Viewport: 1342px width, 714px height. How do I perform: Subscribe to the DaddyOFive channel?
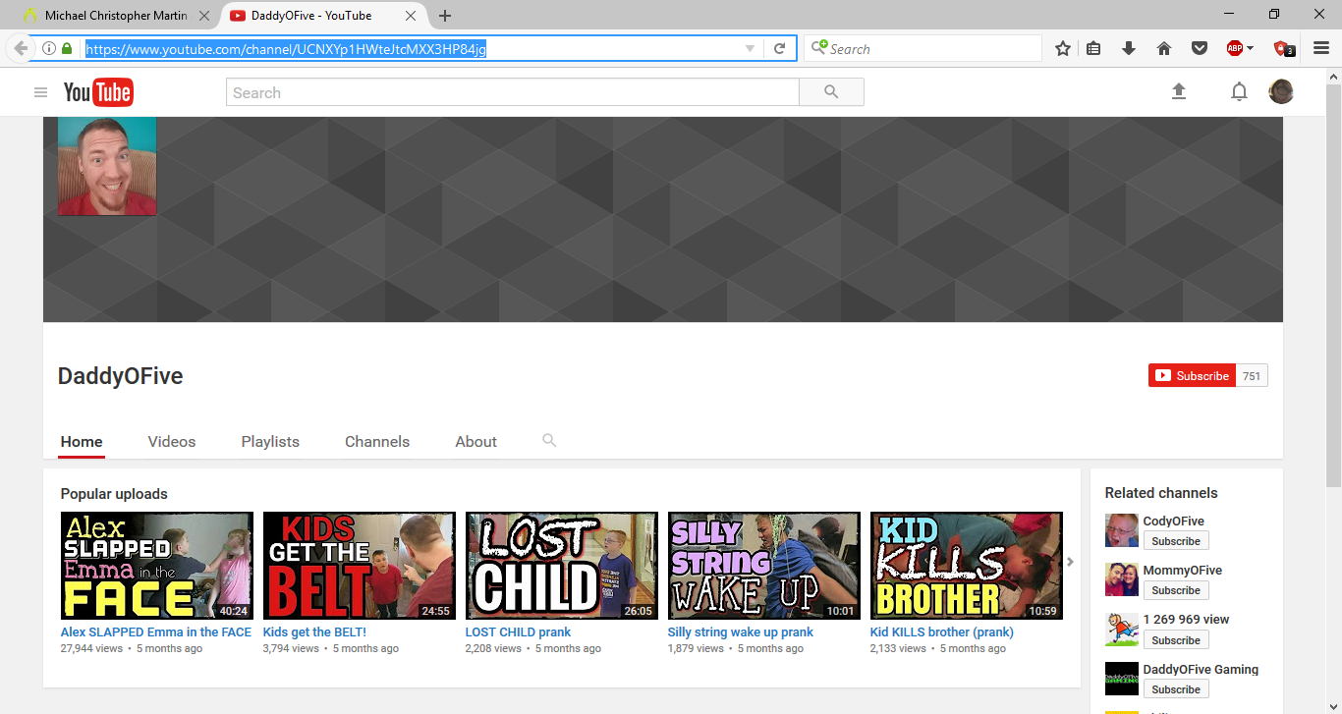pos(1192,375)
